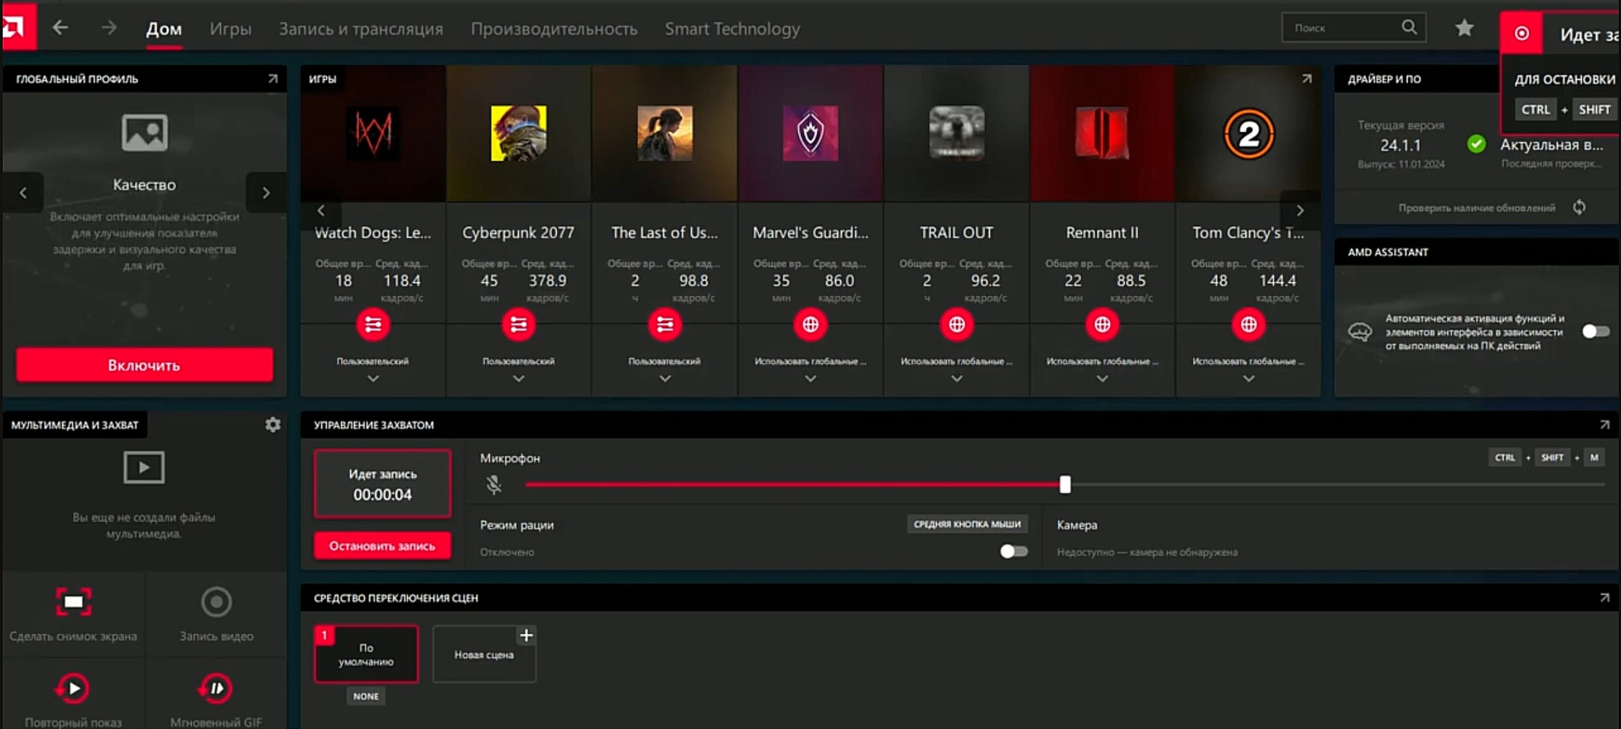Screen dimensions: 1621x729
Task: Click the Instant GIF icon
Action: [215, 688]
